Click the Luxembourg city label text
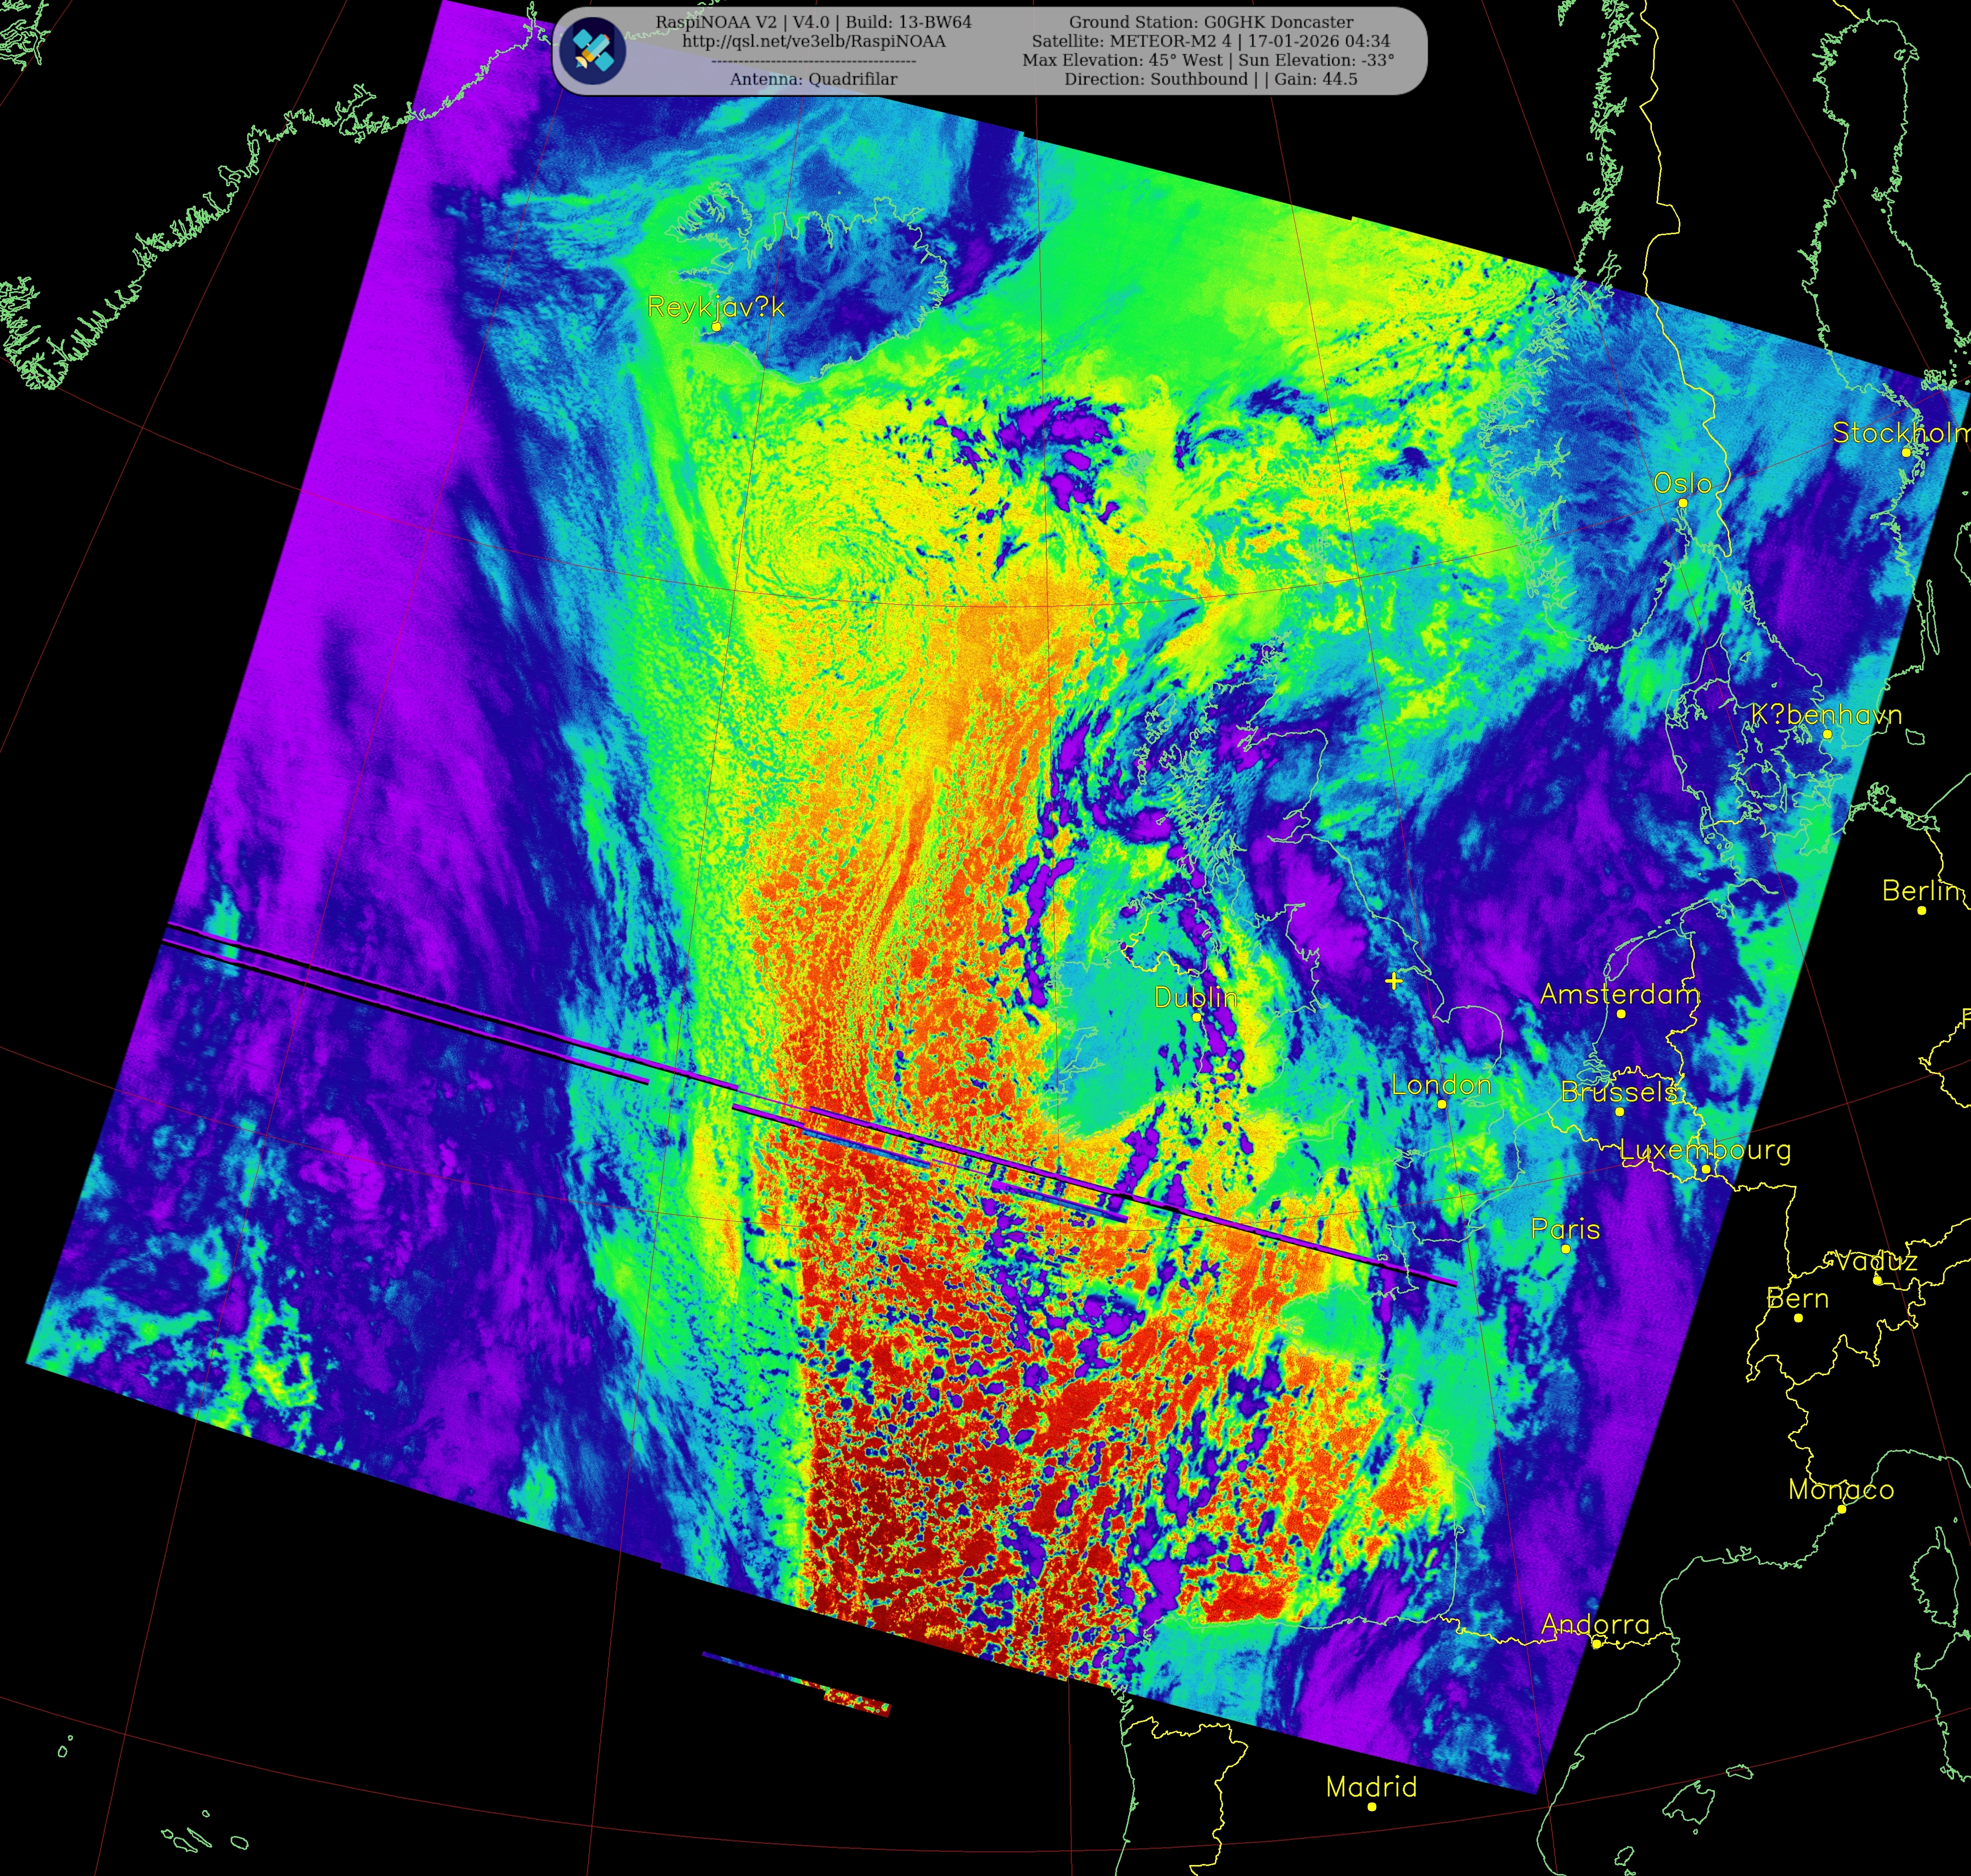The height and width of the screenshot is (1876, 1971). click(1704, 1150)
